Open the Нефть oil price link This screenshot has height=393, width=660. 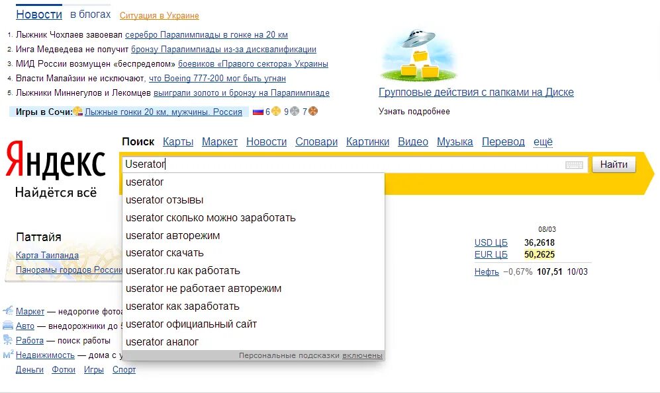click(487, 272)
